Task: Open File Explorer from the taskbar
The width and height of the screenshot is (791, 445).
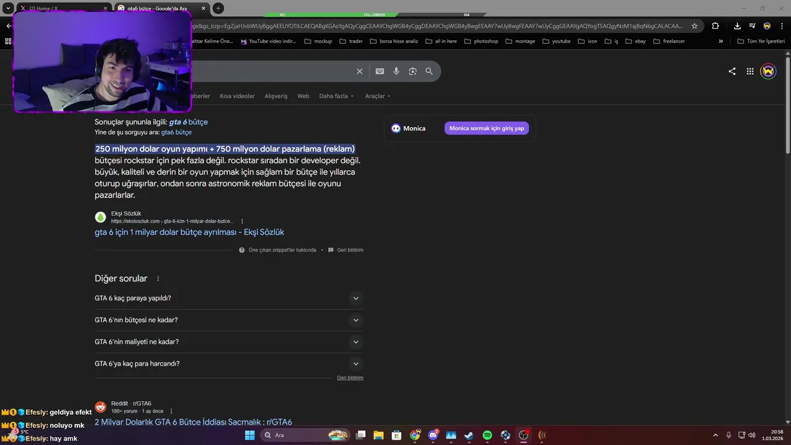Action: pos(378,435)
